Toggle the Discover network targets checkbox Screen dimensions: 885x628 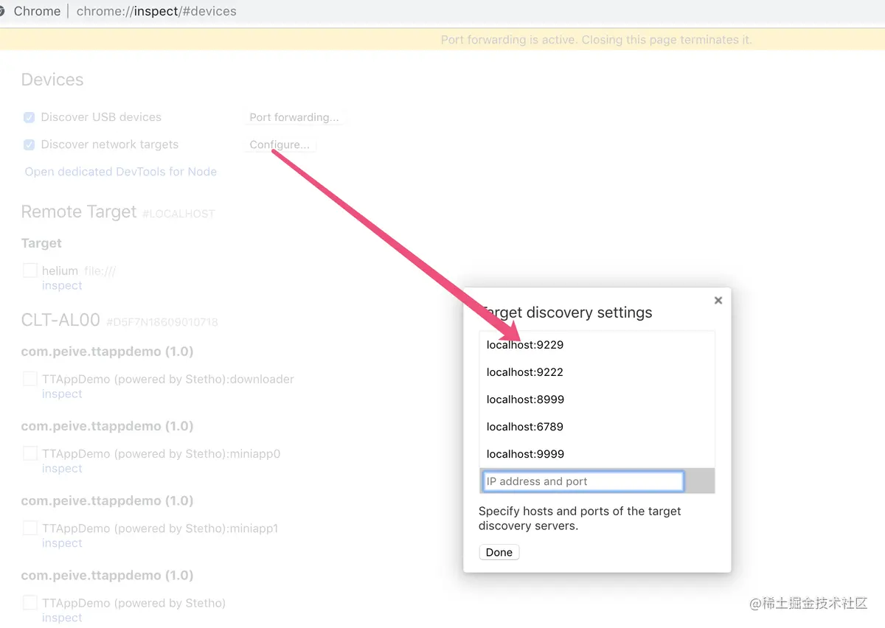click(x=29, y=144)
